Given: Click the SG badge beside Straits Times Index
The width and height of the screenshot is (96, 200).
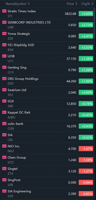Looking at the screenshot, I should tap(4, 11).
